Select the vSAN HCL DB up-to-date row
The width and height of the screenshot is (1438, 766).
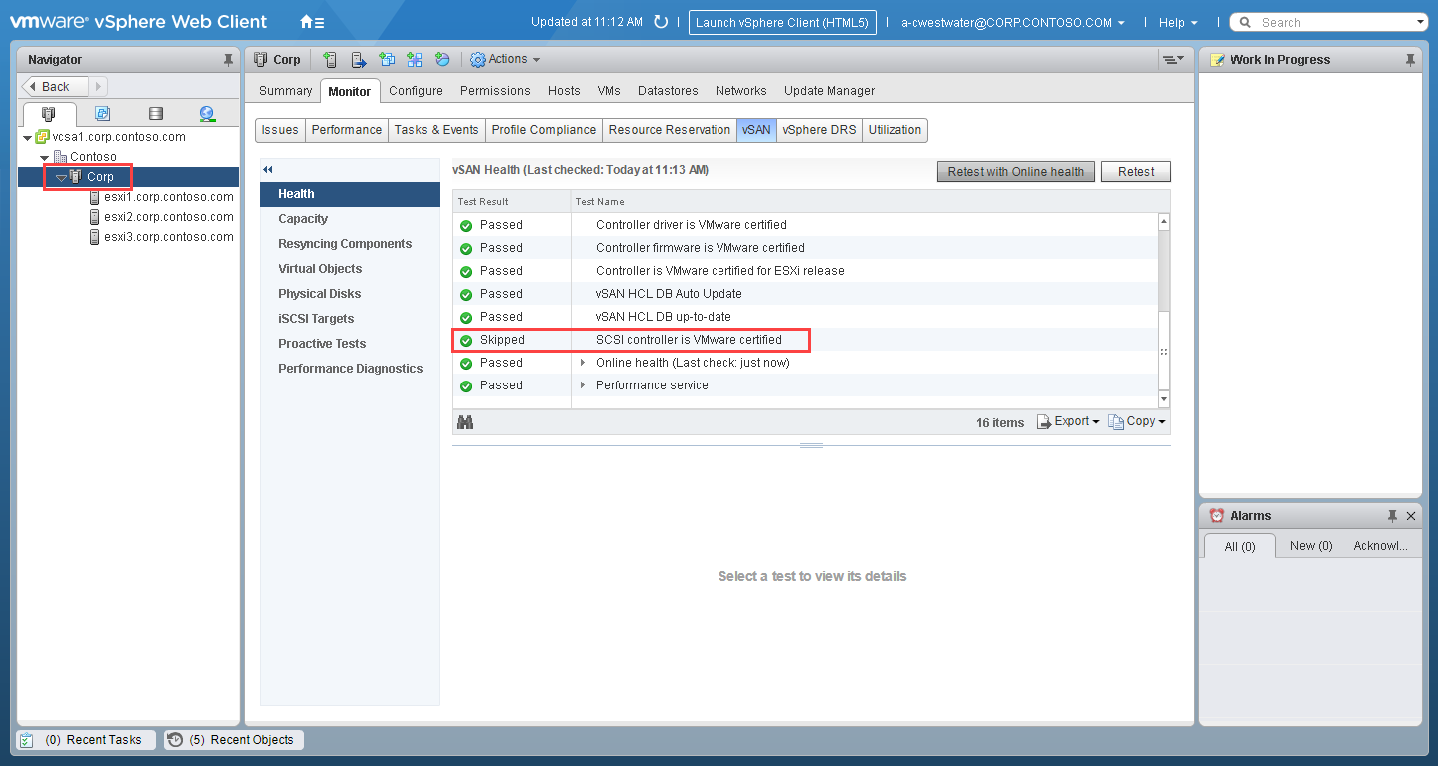[x=804, y=317]
